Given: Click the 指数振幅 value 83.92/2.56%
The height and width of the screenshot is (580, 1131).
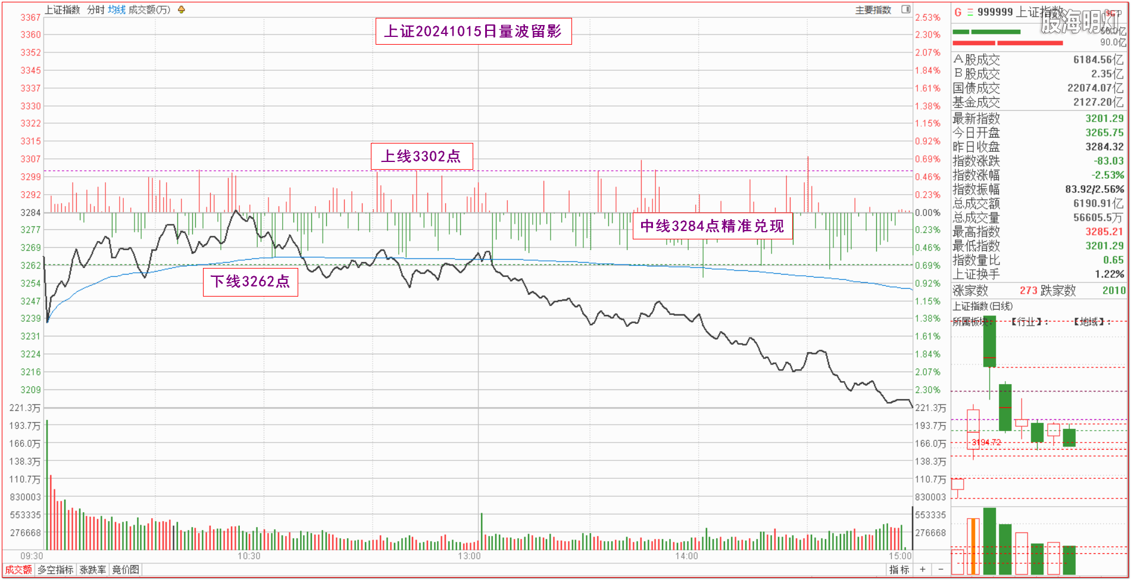Looking at the screenshot, I should [1094, 189].
